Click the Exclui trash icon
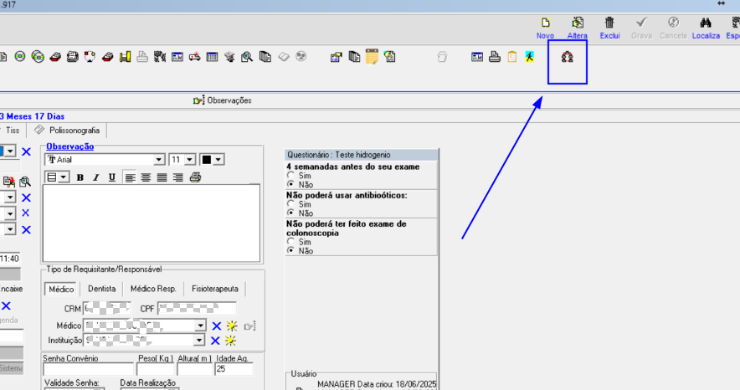The image size is (740, 390). tap(609, 23)
